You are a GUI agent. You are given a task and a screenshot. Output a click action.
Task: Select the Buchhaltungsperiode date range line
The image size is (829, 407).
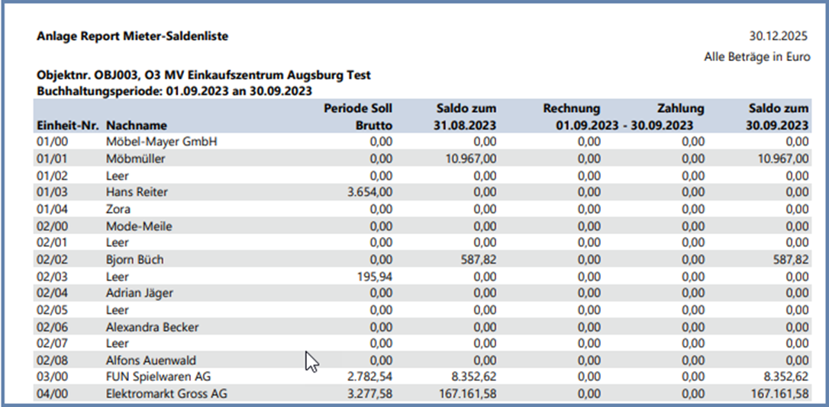pyautogui.click(x=174, y=91)
